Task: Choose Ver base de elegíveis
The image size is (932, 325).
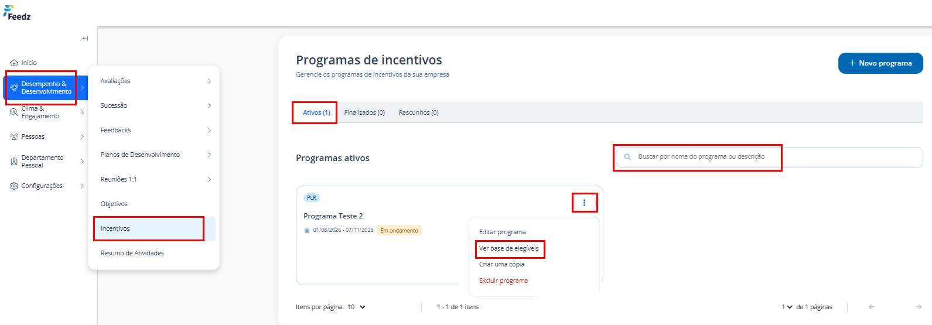Action: tap(509, 248)
